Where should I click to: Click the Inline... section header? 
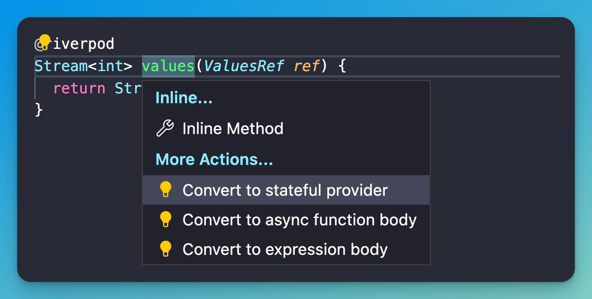click(x=184, y=98)
